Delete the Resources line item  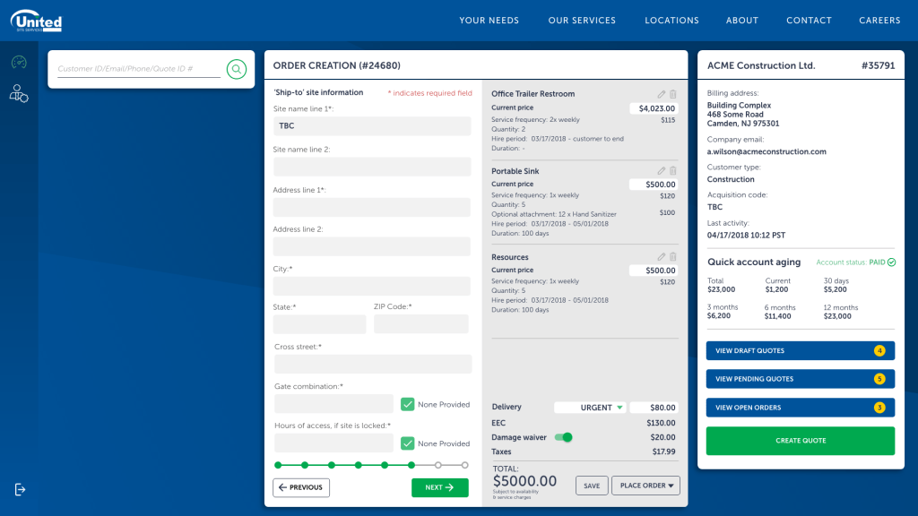pyautogui.click(x=673, y=257)
